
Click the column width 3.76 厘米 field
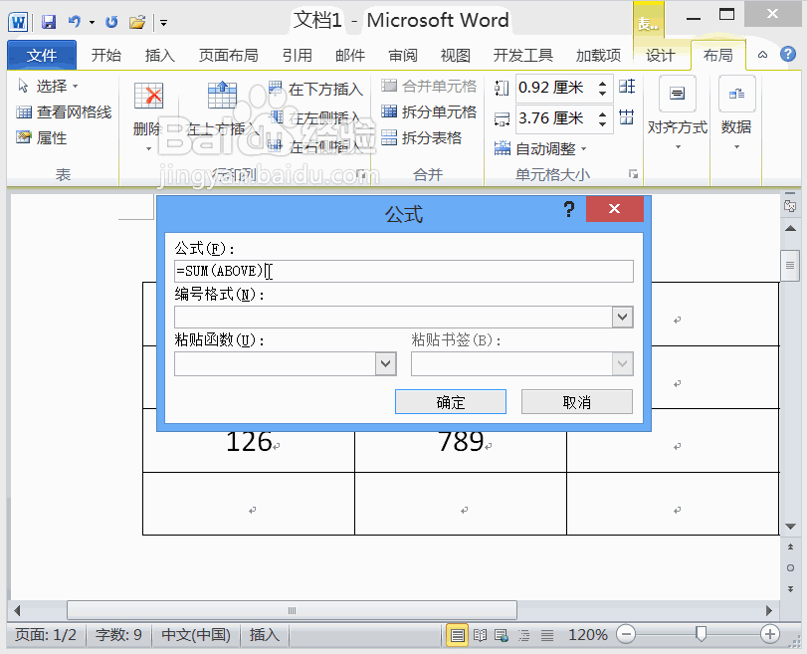point(555,119)
